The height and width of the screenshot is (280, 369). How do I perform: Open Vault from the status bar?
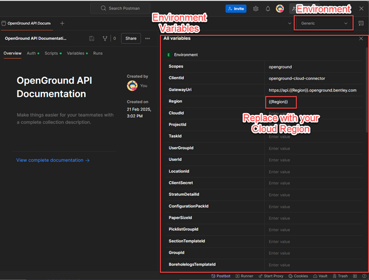[x=320, y=276]
